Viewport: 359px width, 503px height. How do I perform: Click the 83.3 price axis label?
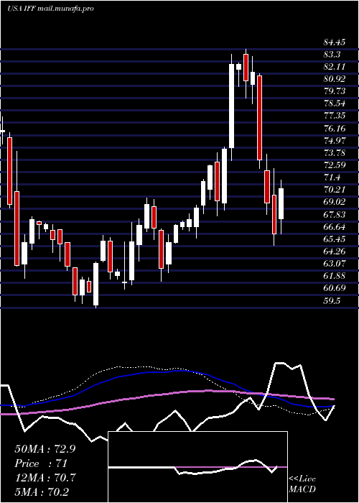(x=332, y=55)
